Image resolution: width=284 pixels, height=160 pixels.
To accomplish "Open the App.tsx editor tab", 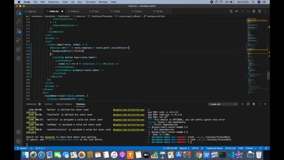I will pos(32,11).
